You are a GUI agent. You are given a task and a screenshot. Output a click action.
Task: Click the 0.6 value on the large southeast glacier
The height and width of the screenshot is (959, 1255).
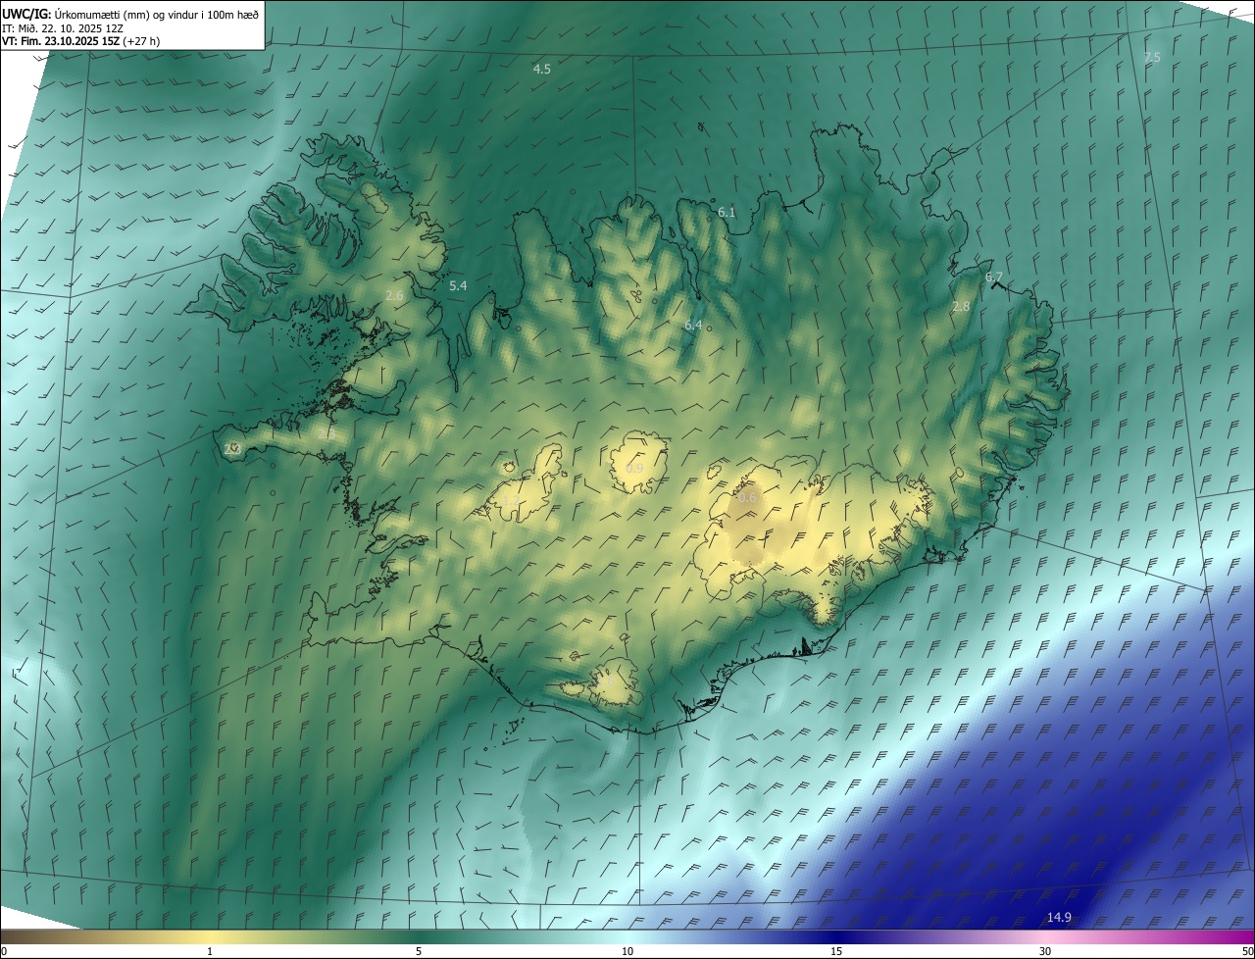[x=748, y=498]
